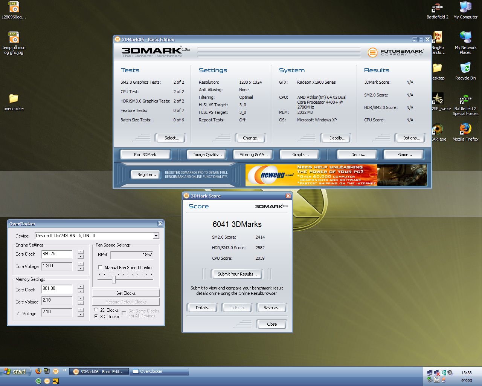Launch the Mozilla Firefox desktop shortcut

465,132
